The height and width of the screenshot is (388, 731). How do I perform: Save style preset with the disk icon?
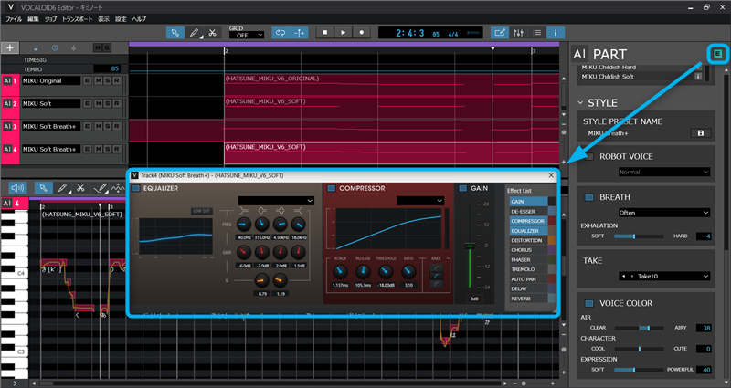point(700,133)
